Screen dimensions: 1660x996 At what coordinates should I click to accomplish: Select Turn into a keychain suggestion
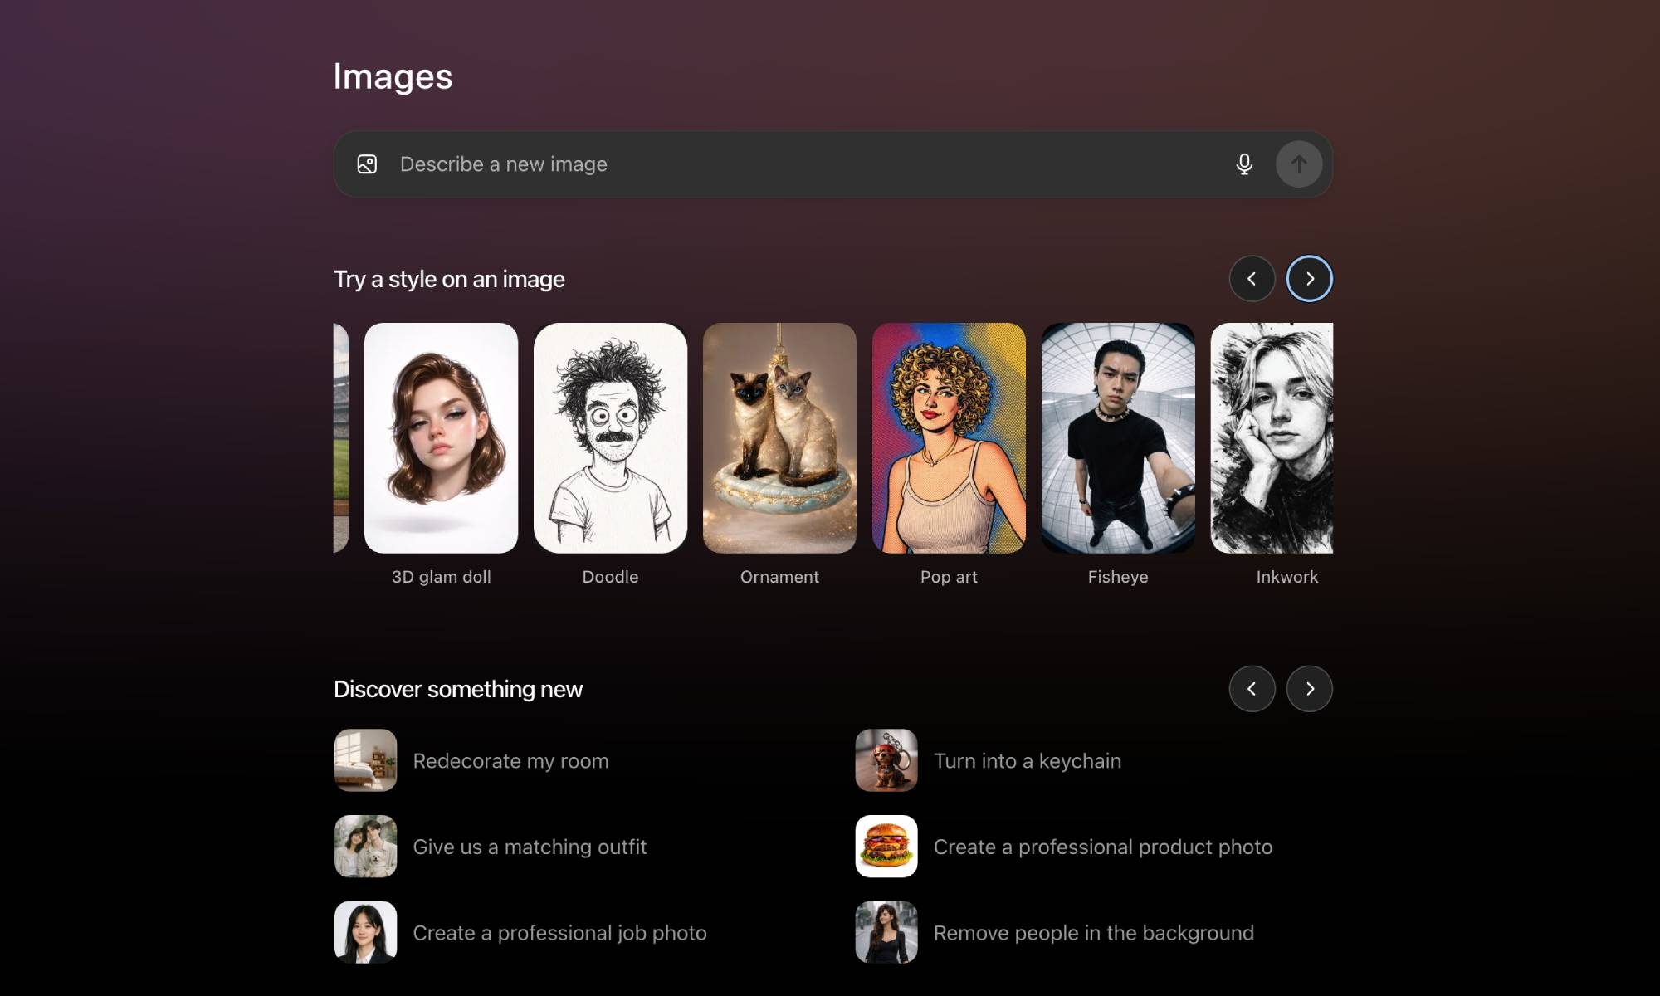1027,761
